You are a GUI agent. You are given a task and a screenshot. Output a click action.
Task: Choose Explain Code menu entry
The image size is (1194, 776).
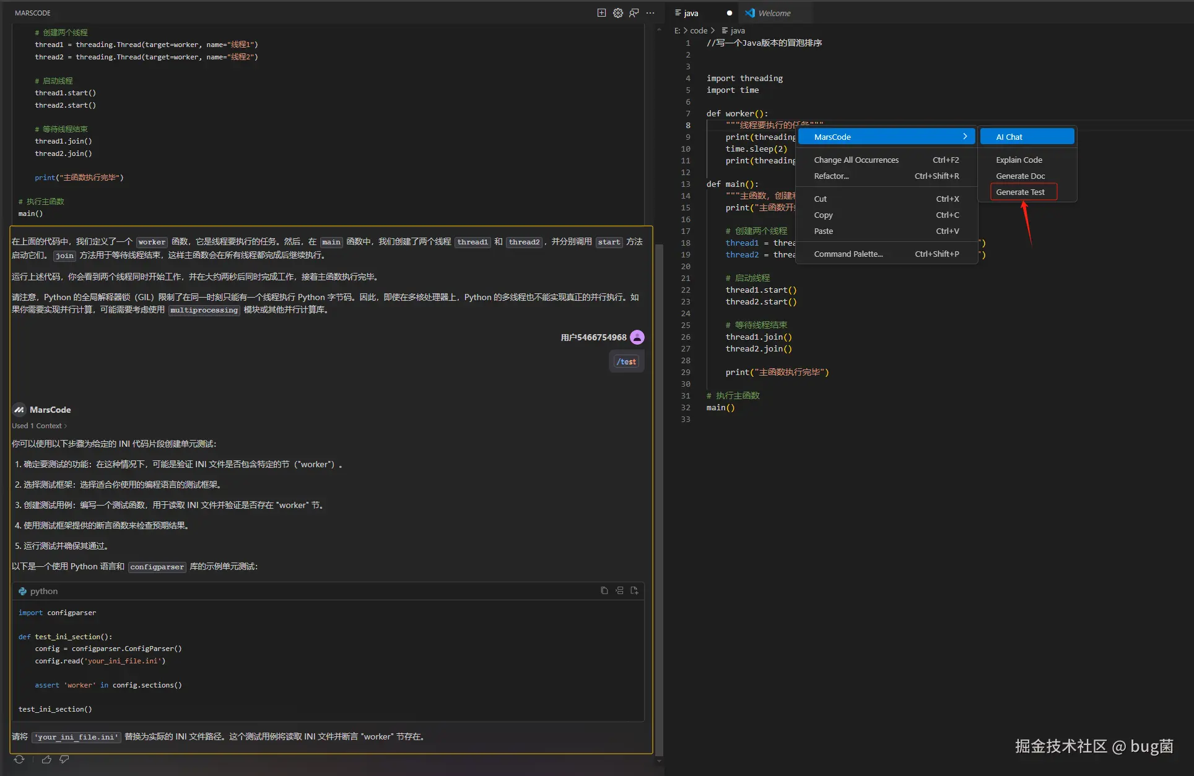pyautogui.click(x=1019, y=160)
